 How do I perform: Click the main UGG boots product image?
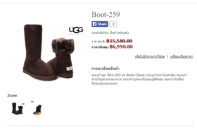coord(47,52)
